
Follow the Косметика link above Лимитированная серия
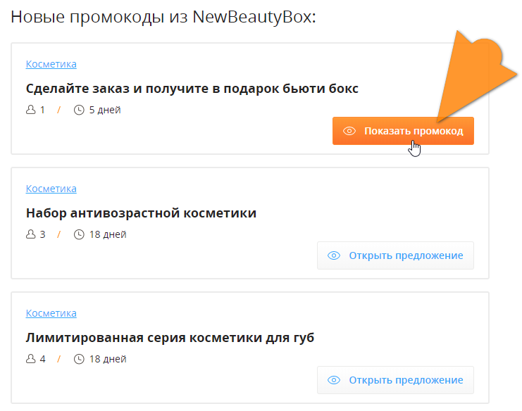51,313
